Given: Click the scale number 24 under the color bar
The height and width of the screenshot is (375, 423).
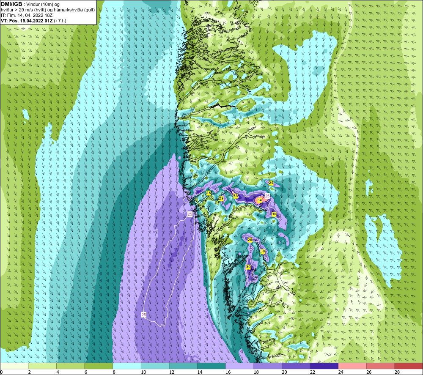Looking at the screenshot, I should (x=341, y=372).
